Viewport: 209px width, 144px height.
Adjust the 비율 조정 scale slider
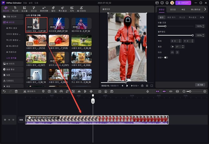pyautogui.click(x=176, y=26)
